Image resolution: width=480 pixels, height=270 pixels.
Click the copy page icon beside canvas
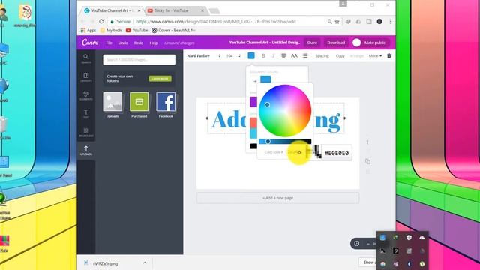[x=367, y=161]
